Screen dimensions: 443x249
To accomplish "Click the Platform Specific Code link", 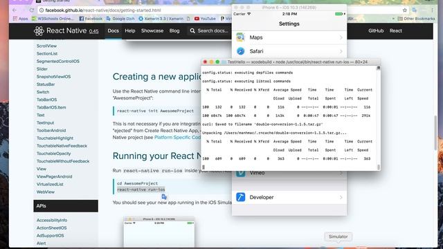I will point(177,137).
